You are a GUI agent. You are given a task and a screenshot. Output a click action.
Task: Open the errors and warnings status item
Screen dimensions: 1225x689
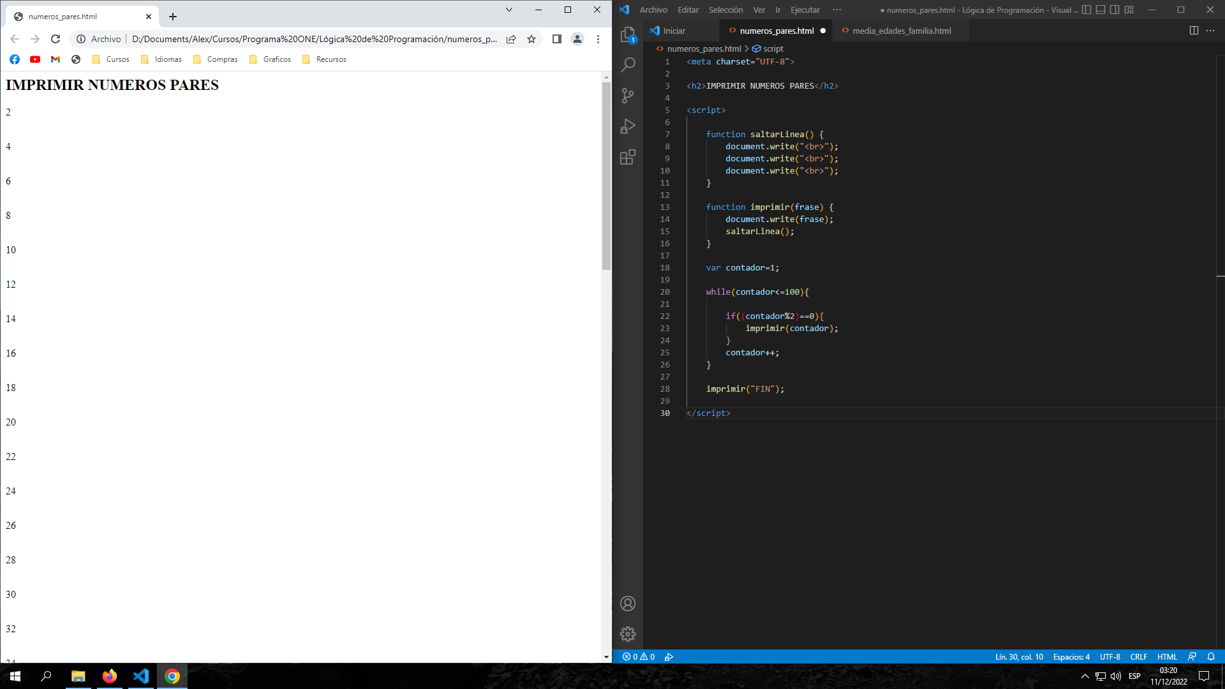pyautogui.click(x=639, y=656)
